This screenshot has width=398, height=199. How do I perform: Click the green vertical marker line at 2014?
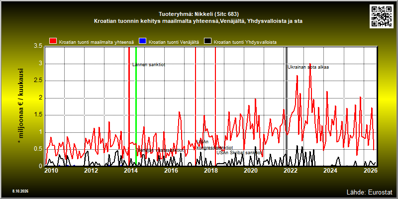pos(136,106)
